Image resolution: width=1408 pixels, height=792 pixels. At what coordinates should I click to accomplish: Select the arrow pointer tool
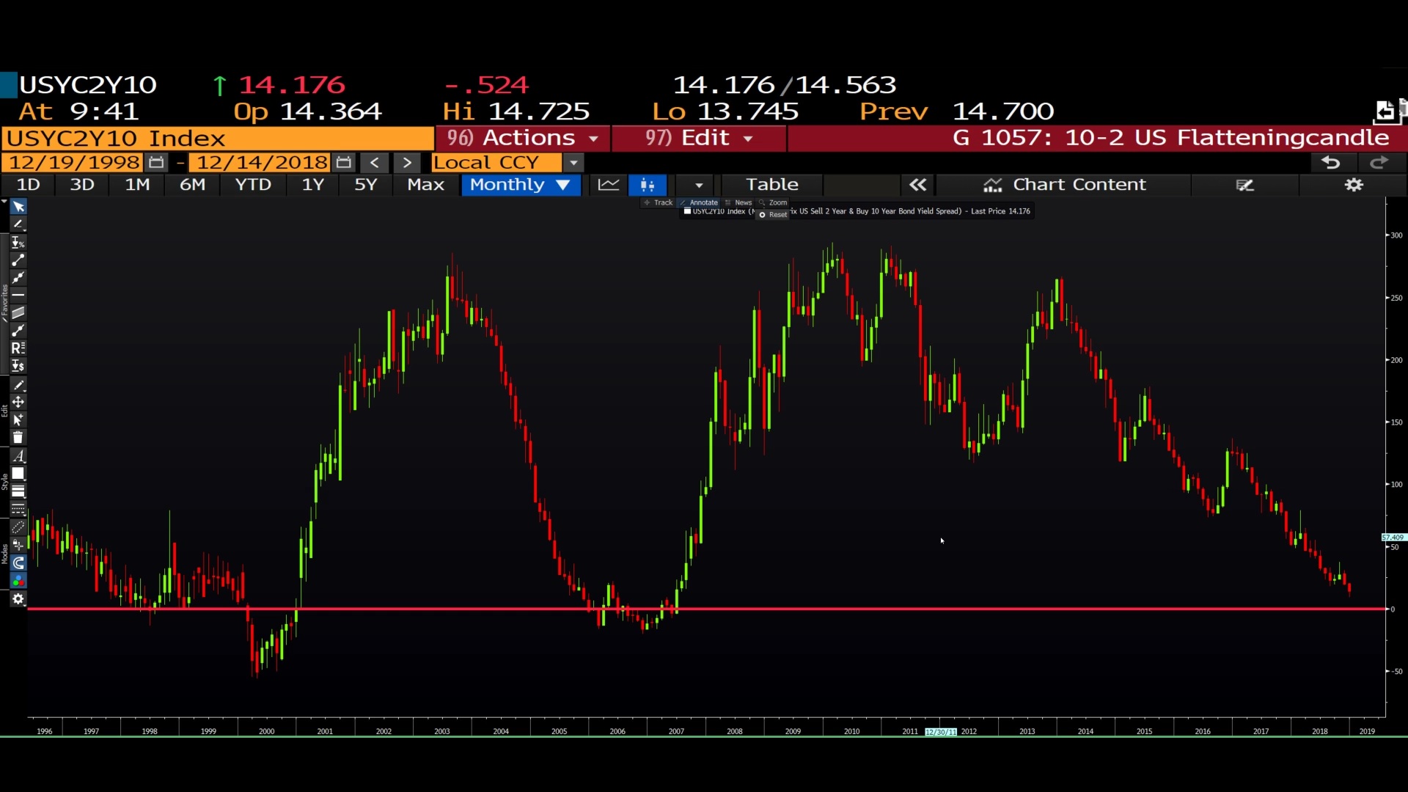pyautogui.click(x=18, y=207)
